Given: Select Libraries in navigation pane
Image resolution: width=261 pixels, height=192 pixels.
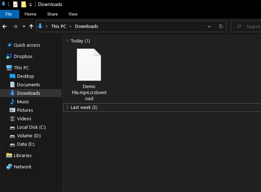Looking at the screenshot, I should pos(23,155).
